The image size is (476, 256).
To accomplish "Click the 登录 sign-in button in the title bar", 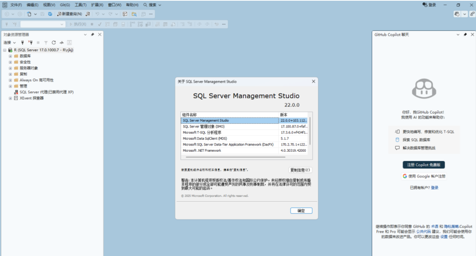I will [x=429, y=5].
